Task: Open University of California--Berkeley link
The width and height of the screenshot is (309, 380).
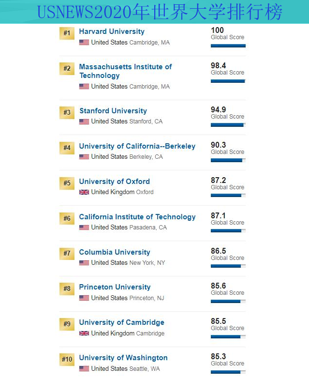Action: [137, 146]
